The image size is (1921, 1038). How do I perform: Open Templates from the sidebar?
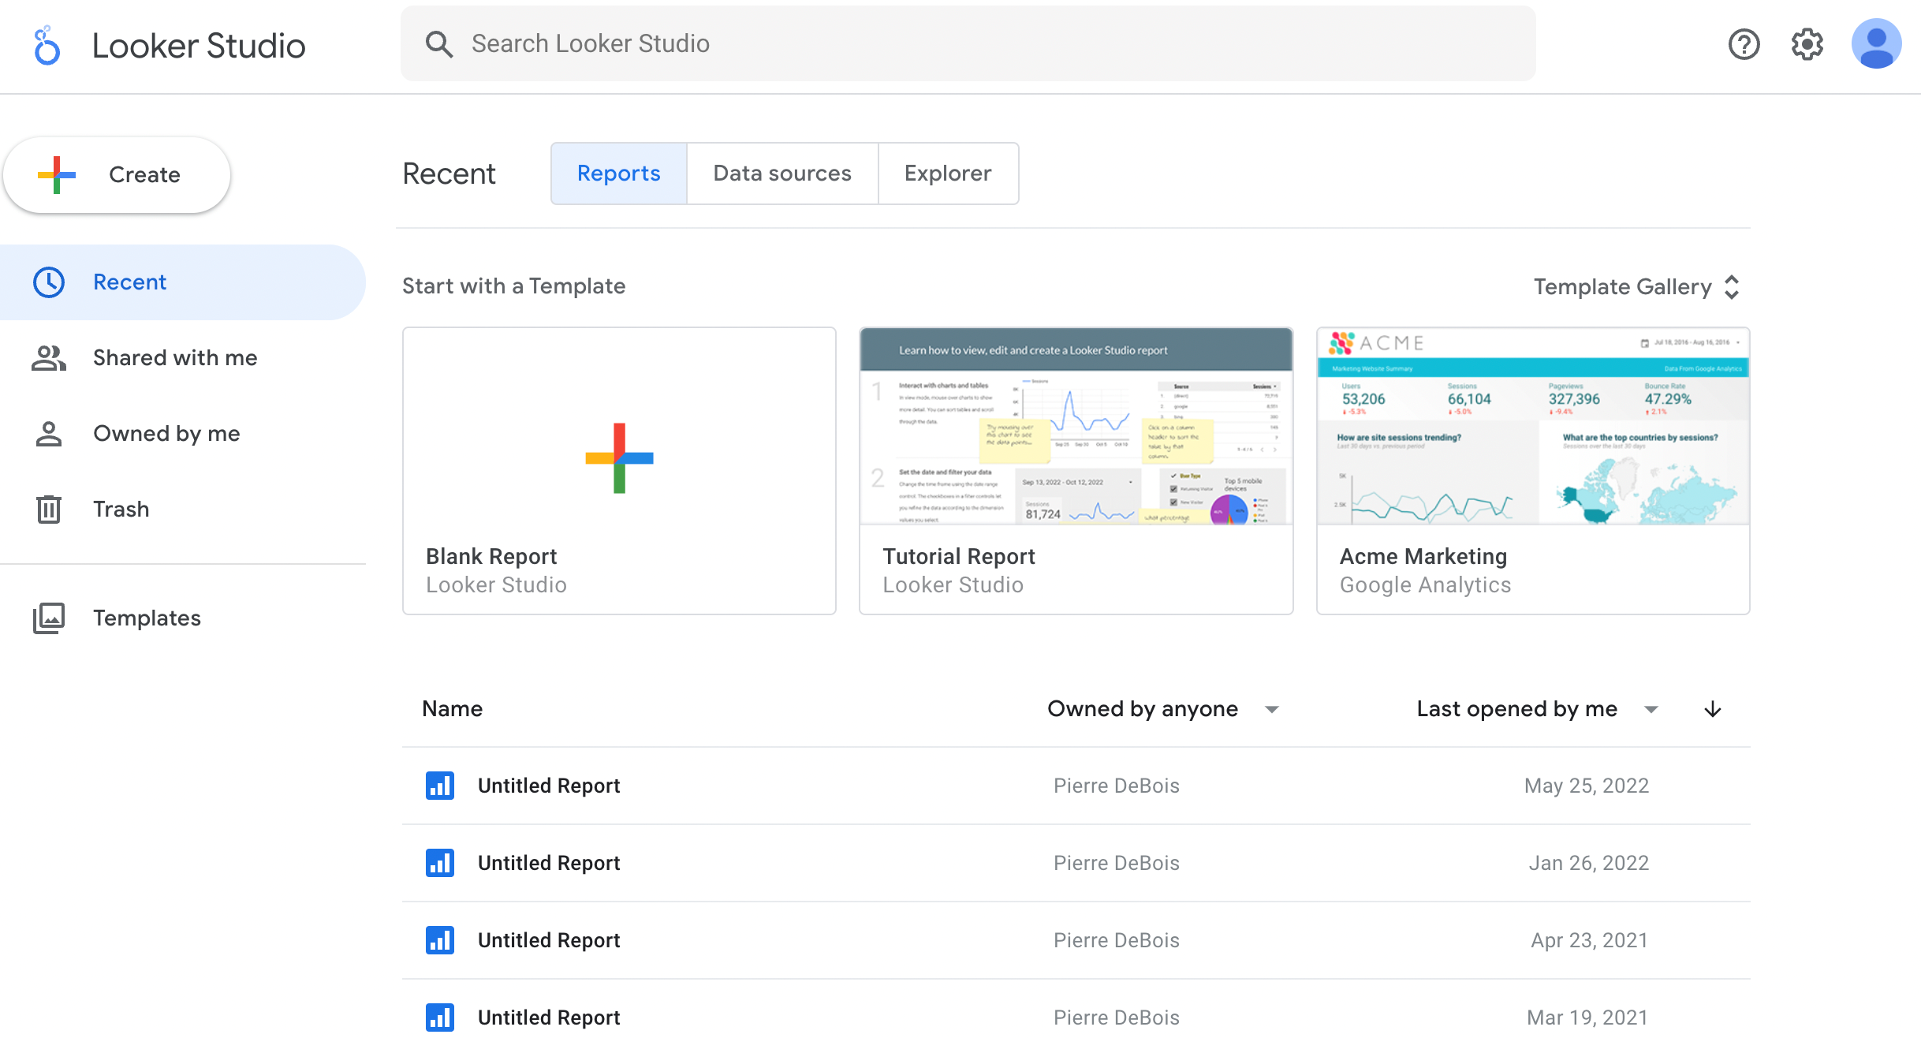pyautogui.click(x=147, y=618)
